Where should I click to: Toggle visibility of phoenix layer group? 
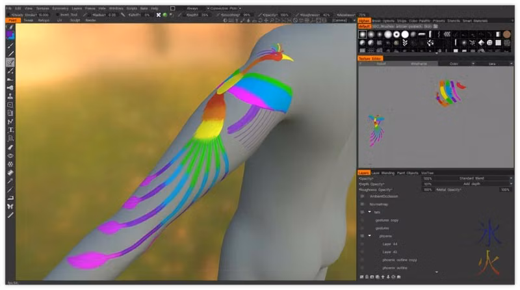pos(362,236)
